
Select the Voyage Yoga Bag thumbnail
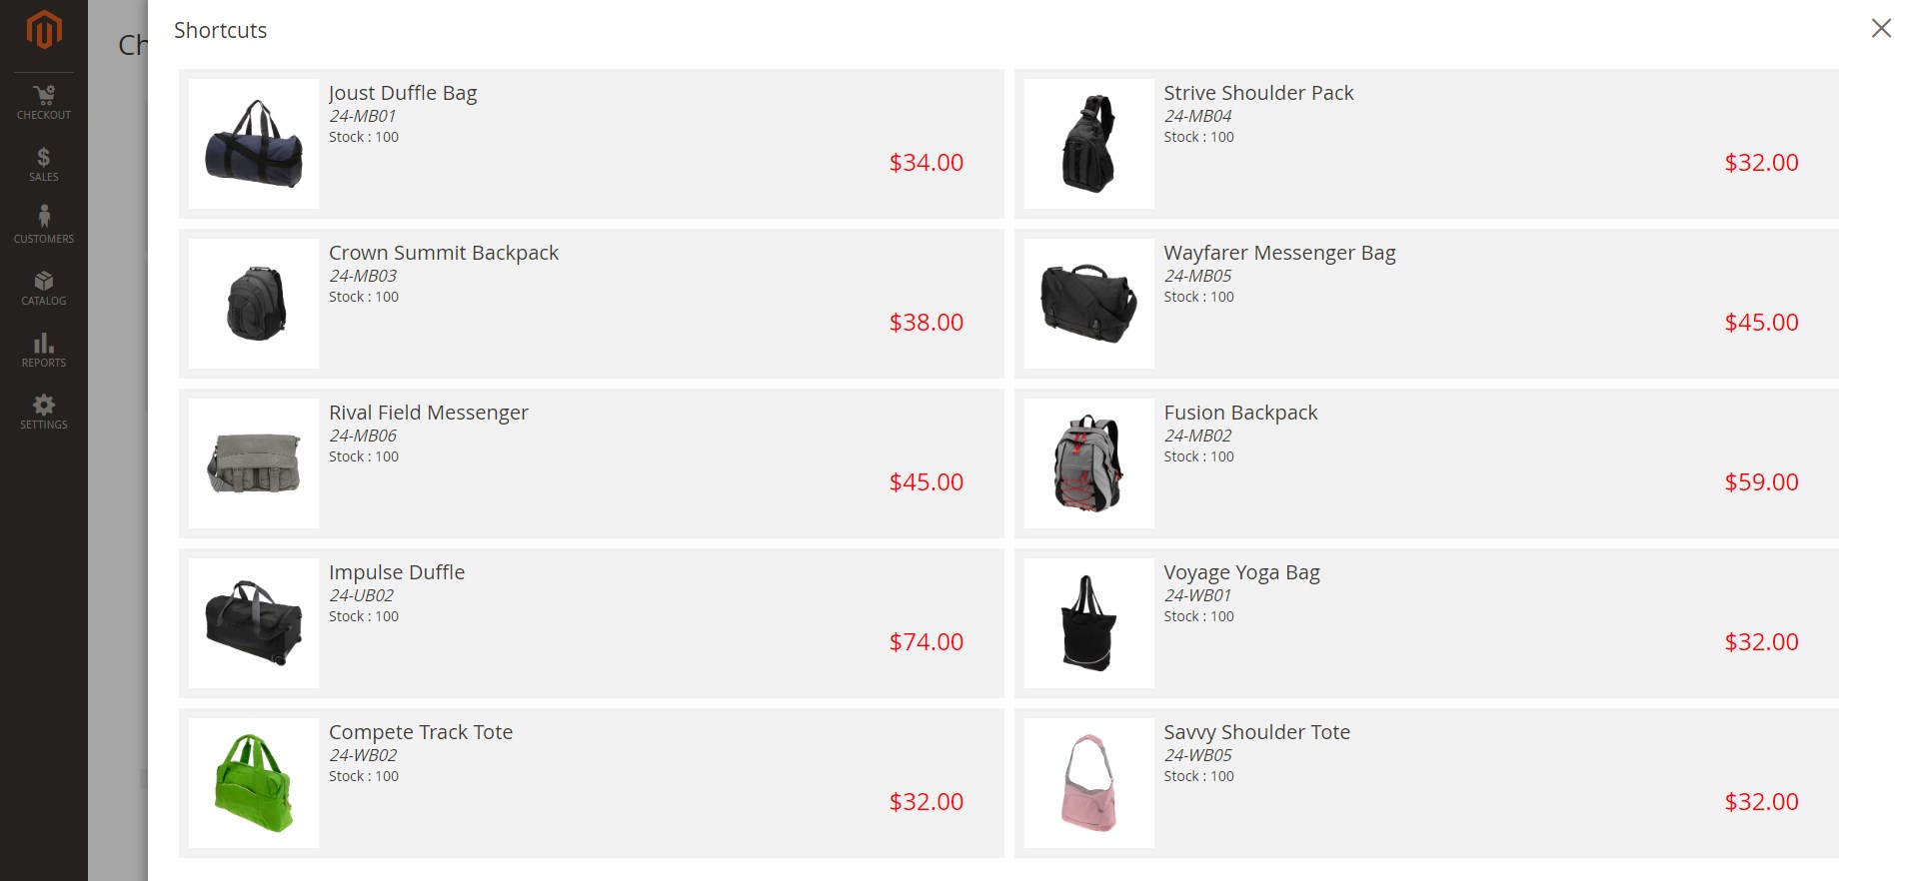pos(1088,623)
